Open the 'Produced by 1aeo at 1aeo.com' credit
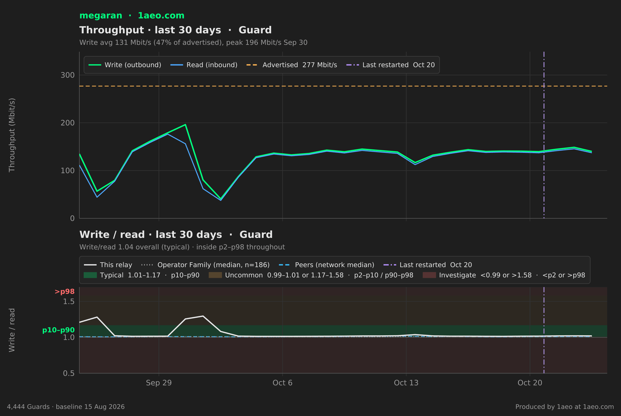621x416 pixels. click(x=565, y=407)
